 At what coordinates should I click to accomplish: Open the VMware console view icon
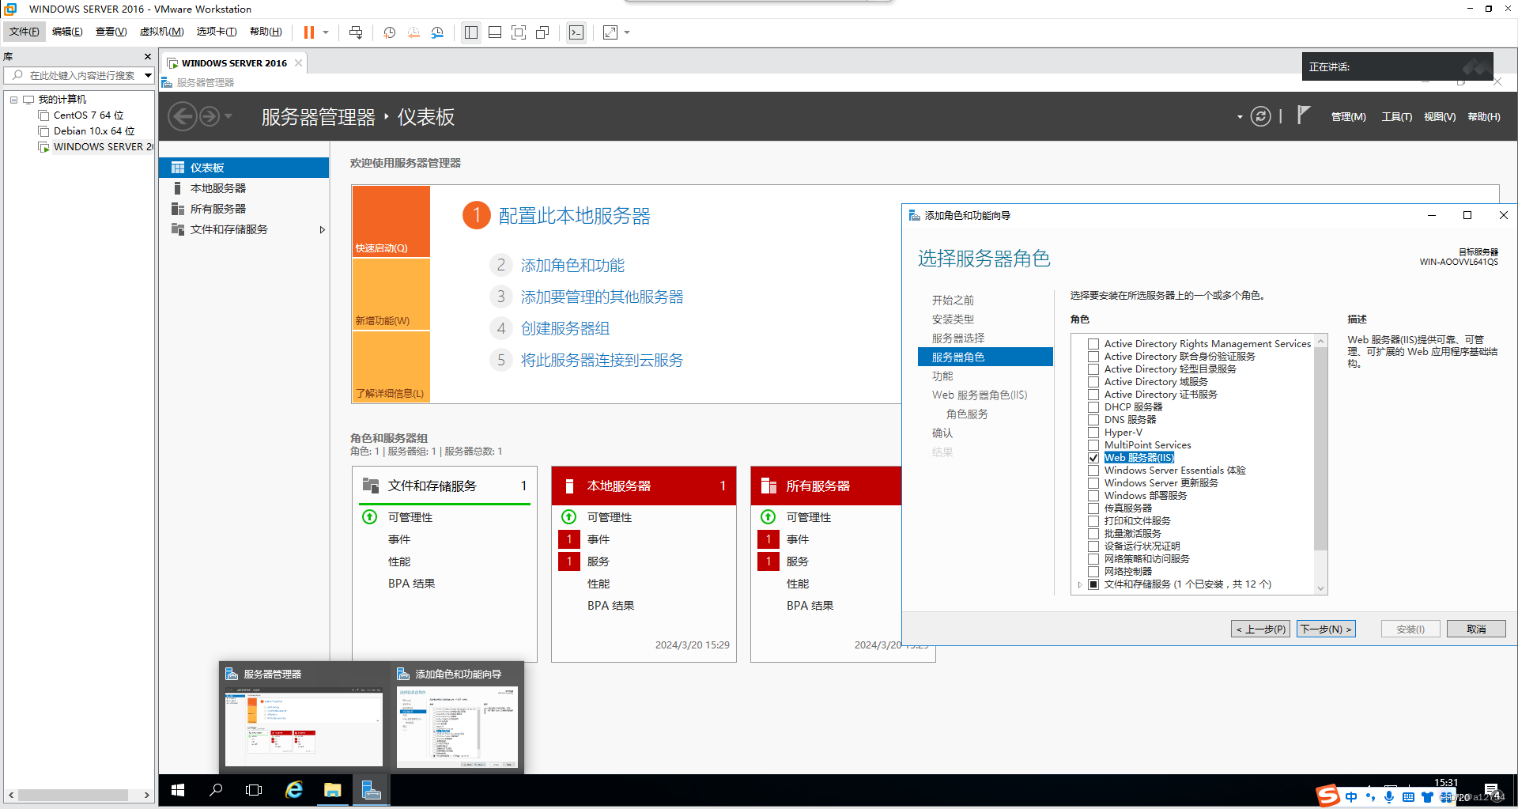(576, 32)
